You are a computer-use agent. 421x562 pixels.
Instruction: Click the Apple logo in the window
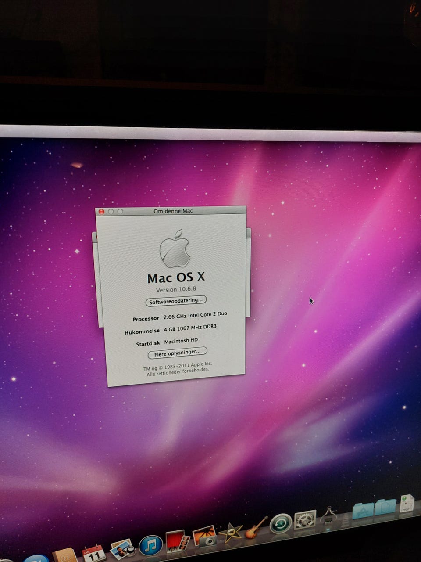click(x=175, y=249)
